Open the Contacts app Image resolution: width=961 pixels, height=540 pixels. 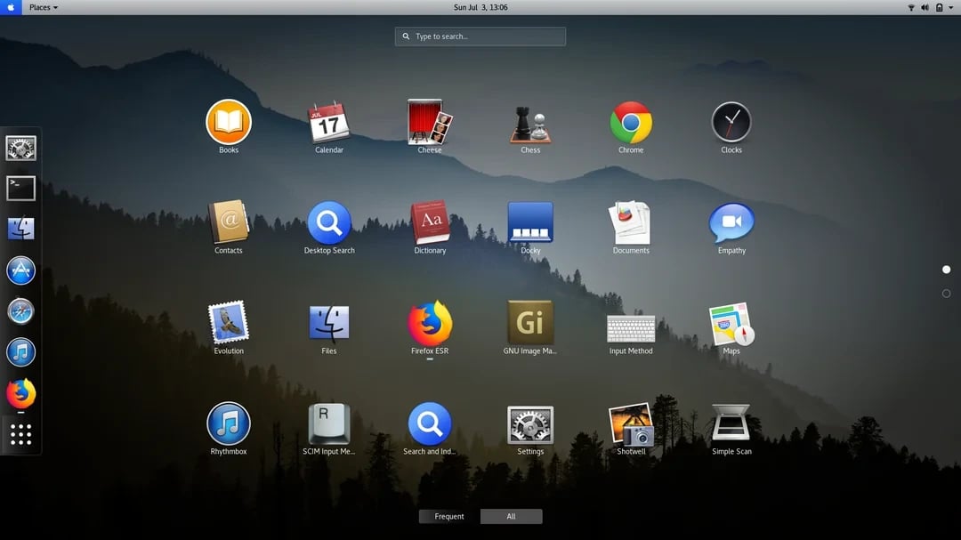[x=229, y=222]
